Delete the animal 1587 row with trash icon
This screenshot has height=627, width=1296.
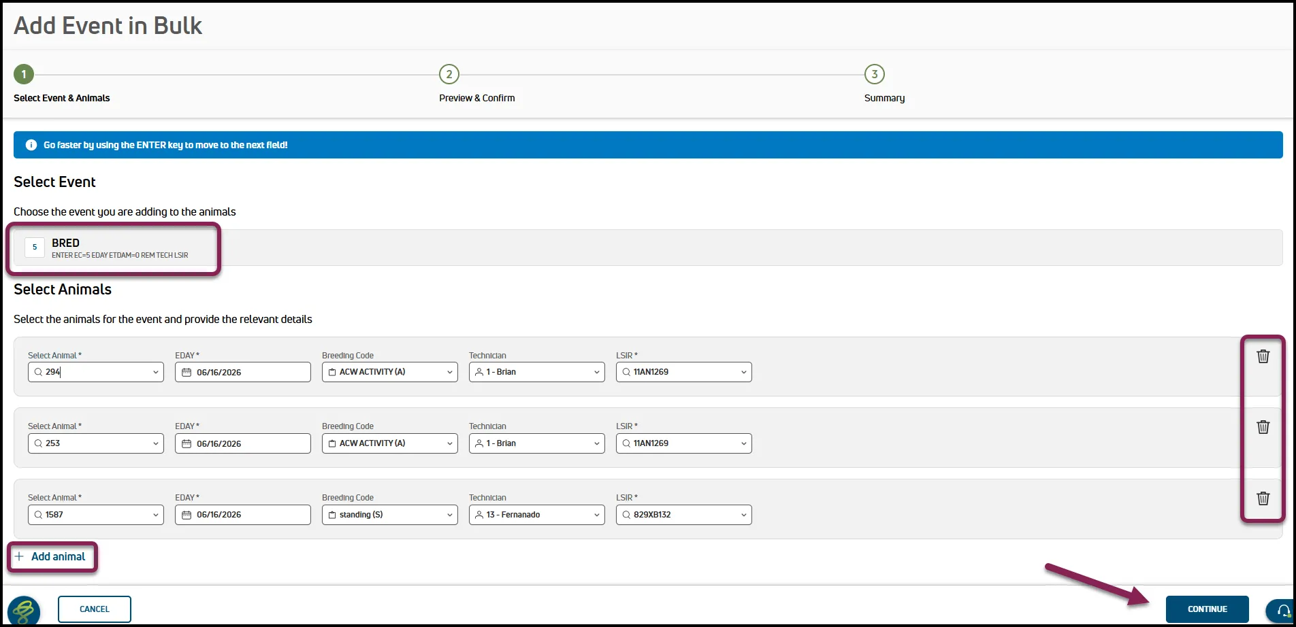(1263, 498)
